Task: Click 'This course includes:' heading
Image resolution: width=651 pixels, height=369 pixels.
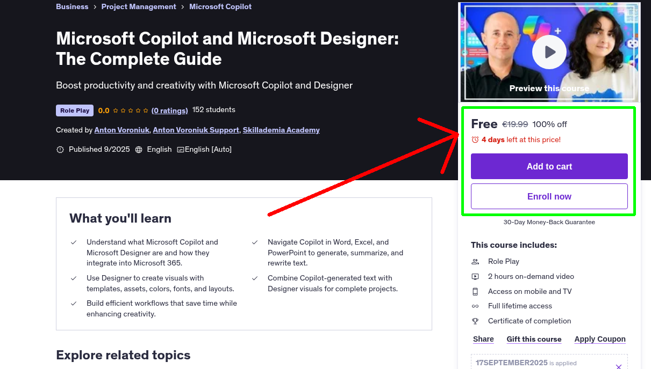Action: pyautogui.click(x=514, y=245)
